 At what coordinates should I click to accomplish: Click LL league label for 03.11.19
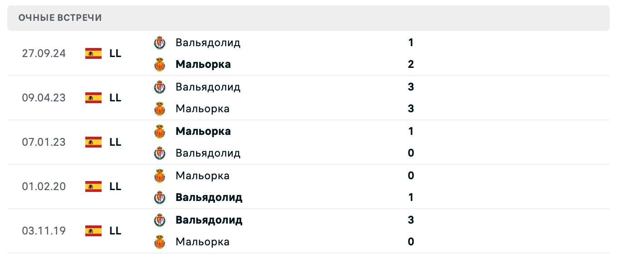point(115,231)
